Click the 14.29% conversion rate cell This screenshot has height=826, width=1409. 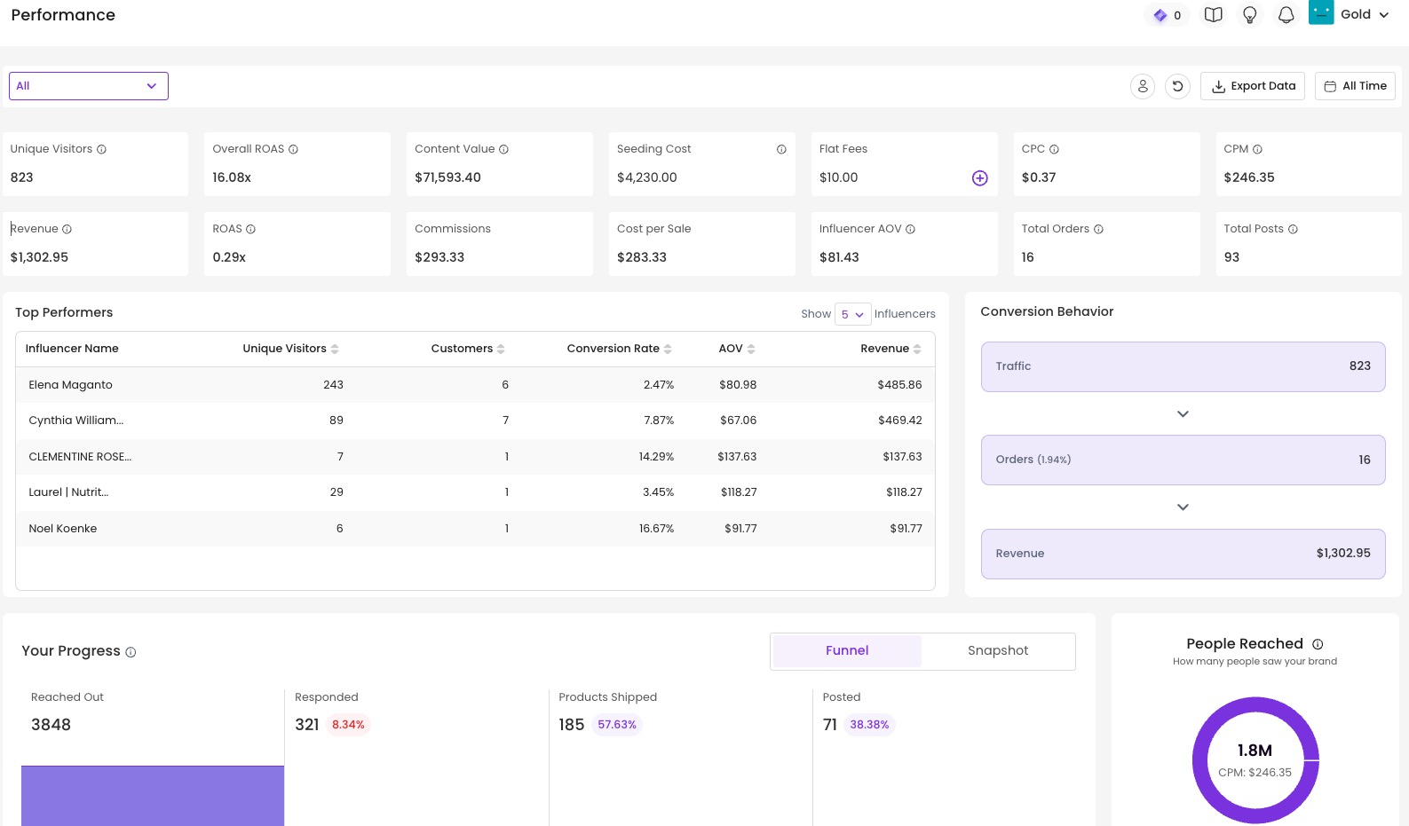(x=656, y=457)
